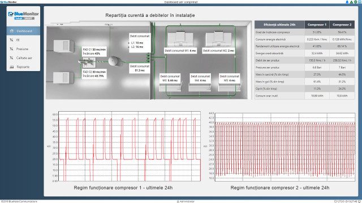The width and height of the screenshot is (362, 203).
Task: Click the Presiune sidebar icon
Action: (11, 49)
